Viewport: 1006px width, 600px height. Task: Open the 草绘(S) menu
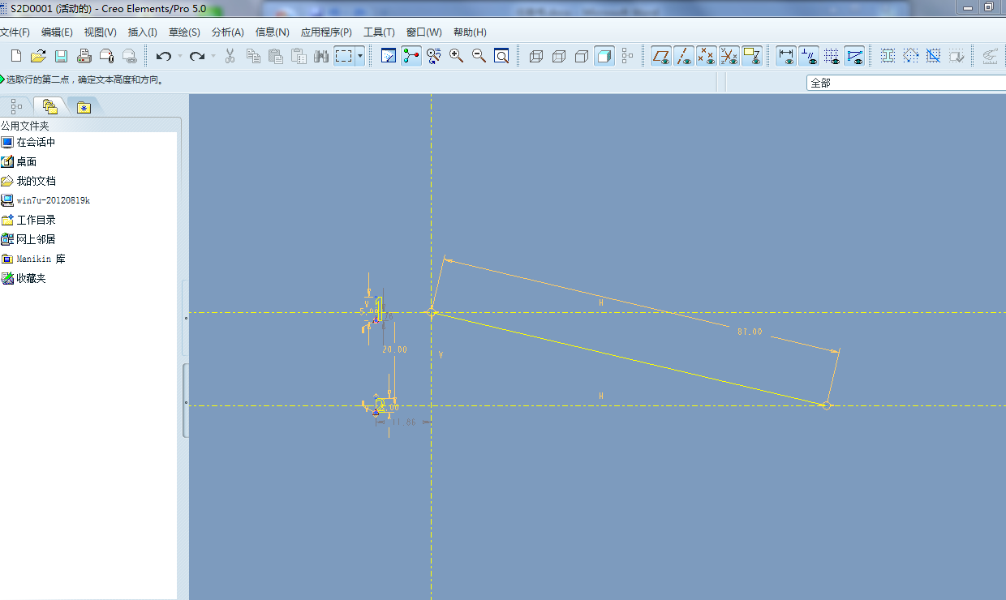pyautogui.click(x=184, y=32)
